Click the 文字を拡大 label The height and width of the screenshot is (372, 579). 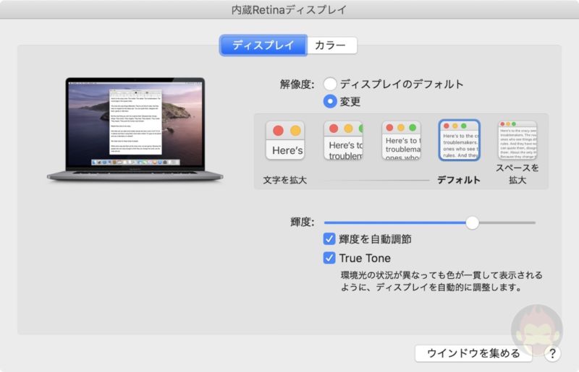(285, 181)
